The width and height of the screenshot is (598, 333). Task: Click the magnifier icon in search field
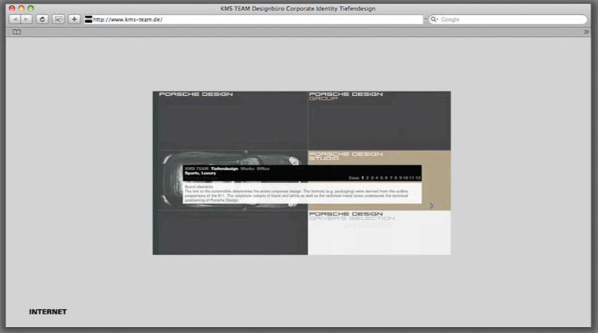(x=434, y=19)
